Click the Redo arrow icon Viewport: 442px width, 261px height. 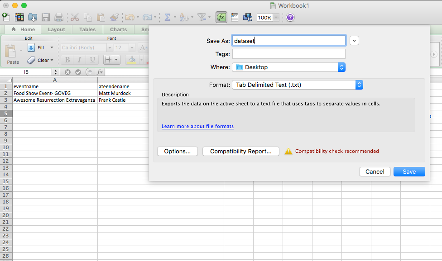tap(147, 17)
